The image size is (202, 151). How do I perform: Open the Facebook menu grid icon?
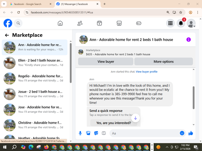point(170,23)
